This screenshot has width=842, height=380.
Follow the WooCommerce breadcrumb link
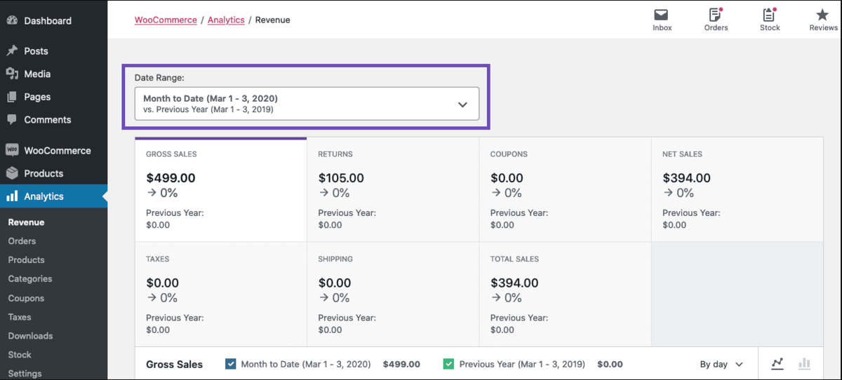tap(166, 20)
